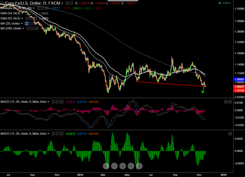Expand the MA (200, close) dropdown arrow

[x=23, y=29]
